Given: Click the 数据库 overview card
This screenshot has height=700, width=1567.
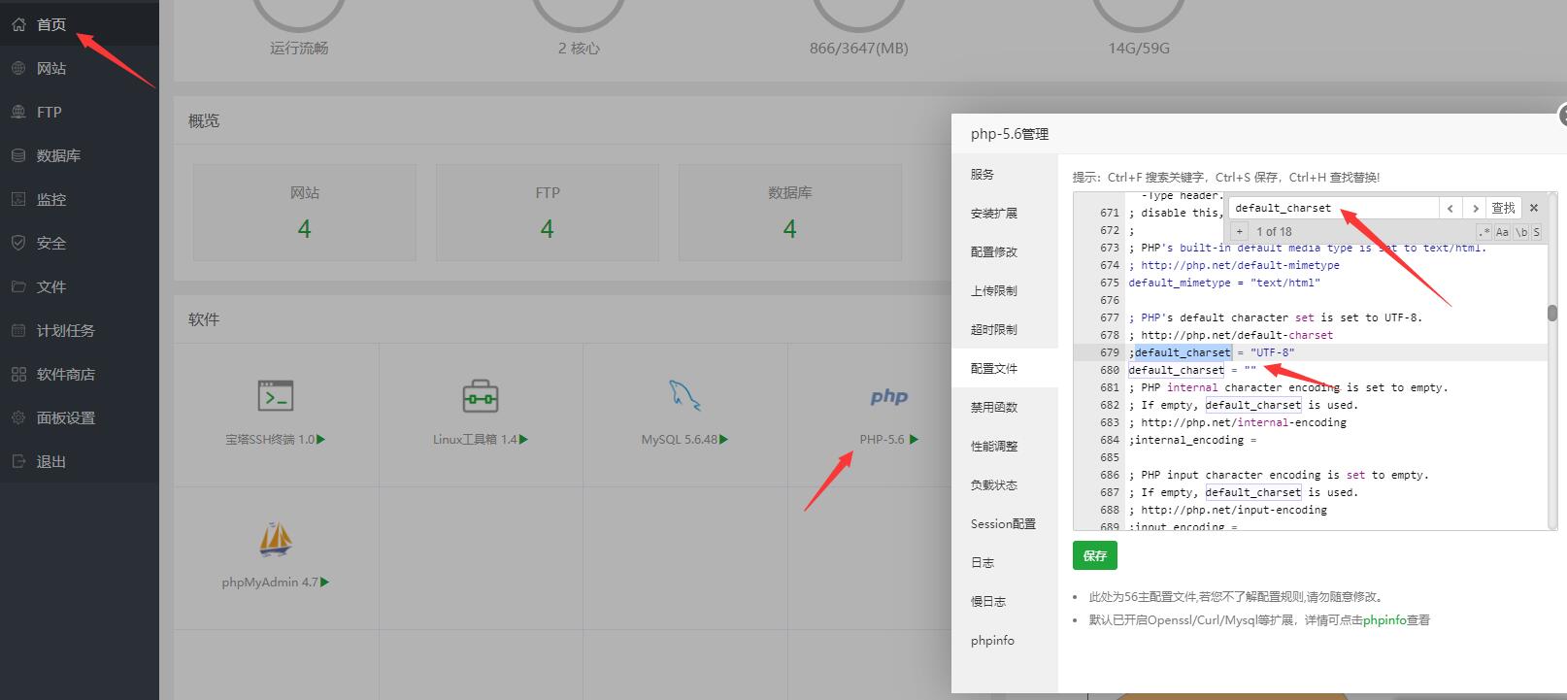Looking at the screenshot, I should coord(790,213).
